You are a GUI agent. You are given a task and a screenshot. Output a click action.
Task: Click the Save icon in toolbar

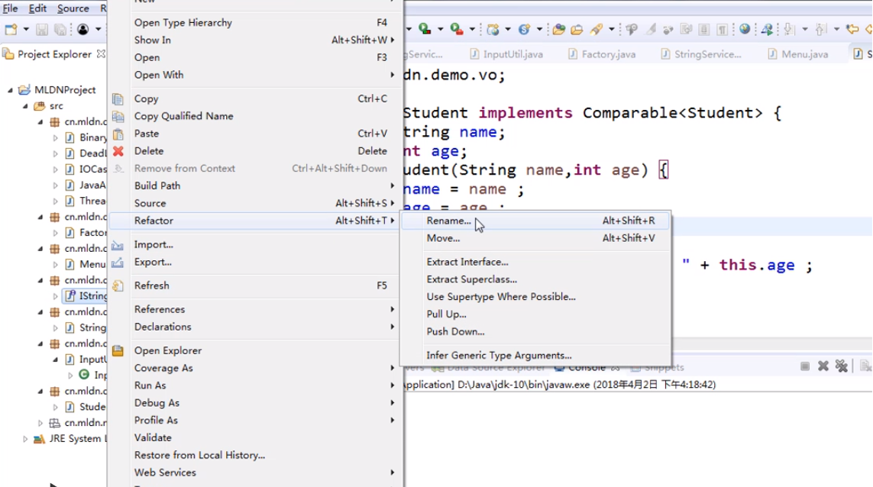click(42, 30)
